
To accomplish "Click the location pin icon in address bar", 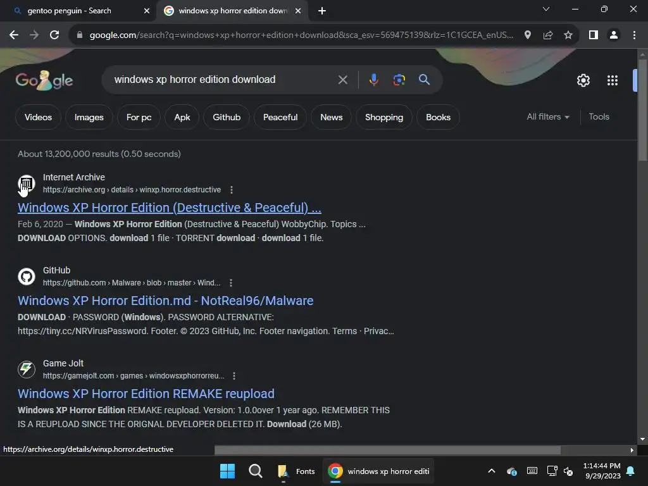I will (528, 35).
